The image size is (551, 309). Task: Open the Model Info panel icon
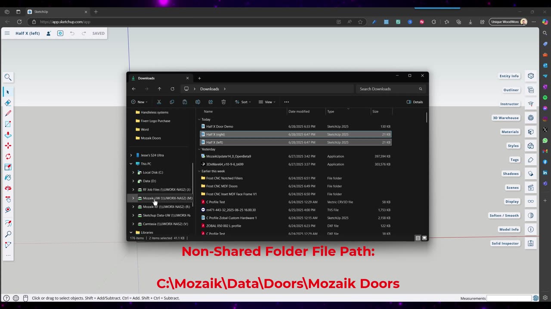coord(531,229)
